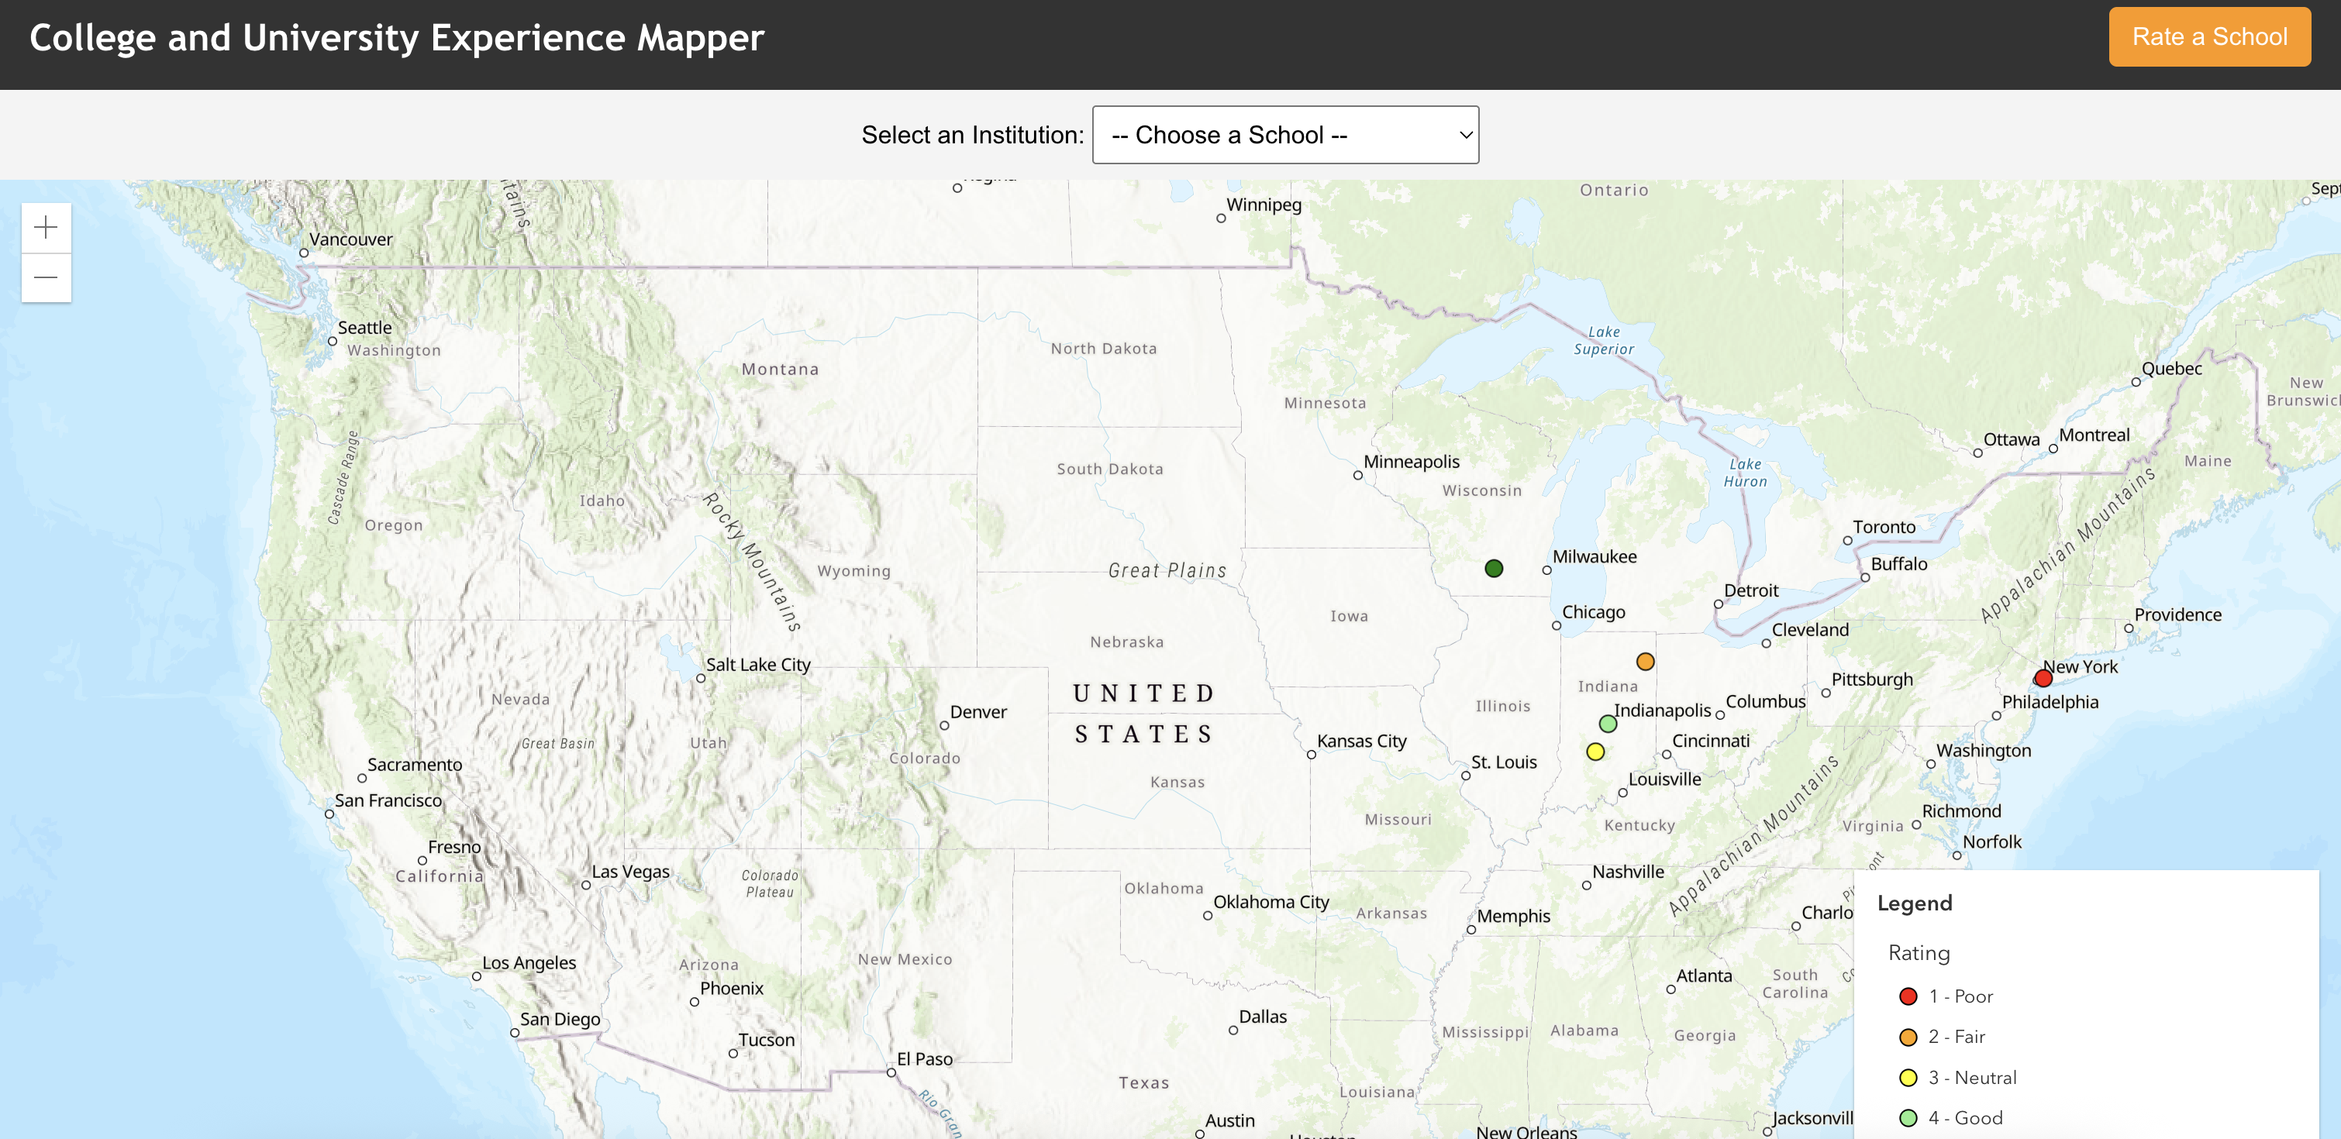Viewport: 2341px width, 1139px height.
Task: Click the College and University Experience Mapper title
Action: point(396,38)
